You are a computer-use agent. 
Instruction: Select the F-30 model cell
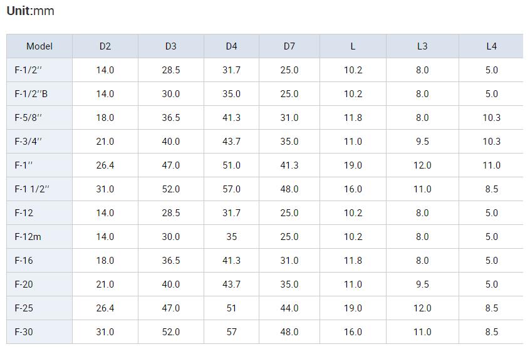39,331
